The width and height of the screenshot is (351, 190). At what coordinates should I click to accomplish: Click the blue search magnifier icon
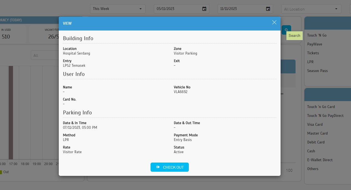coord(286,30)
